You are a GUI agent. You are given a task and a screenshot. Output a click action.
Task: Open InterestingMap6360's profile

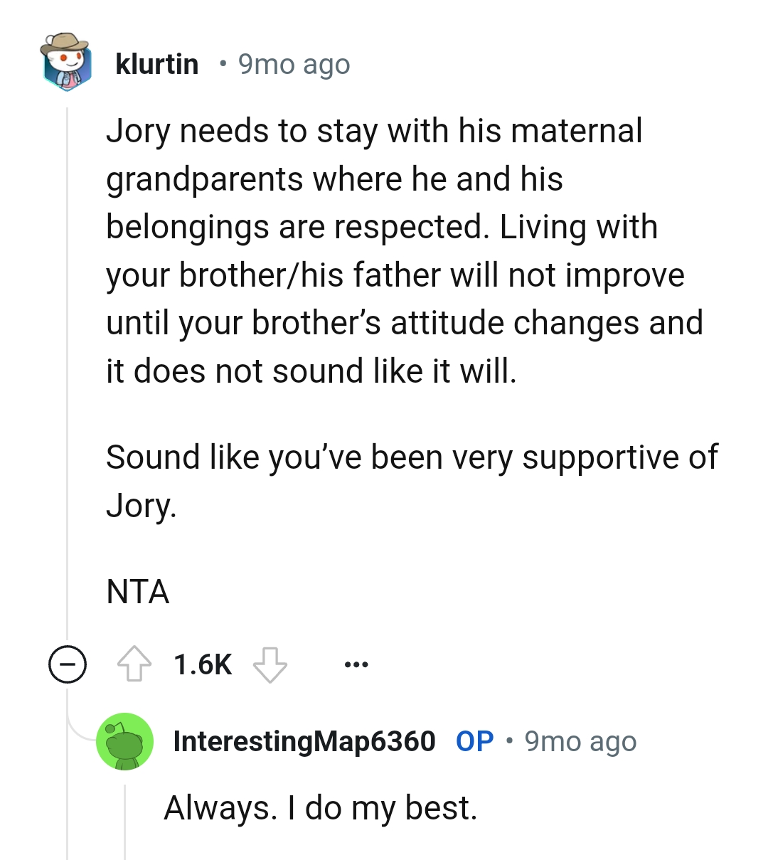coord(304,741)
